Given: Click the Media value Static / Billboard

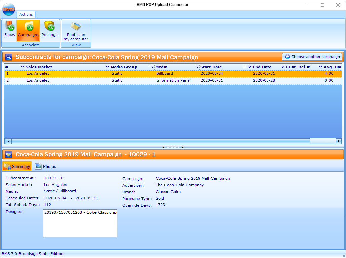Looking at the screenshot, I should 60,191.
